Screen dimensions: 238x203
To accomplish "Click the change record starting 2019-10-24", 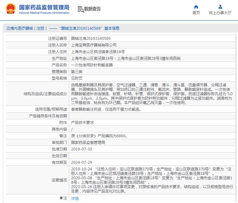I will pos(152,171).
